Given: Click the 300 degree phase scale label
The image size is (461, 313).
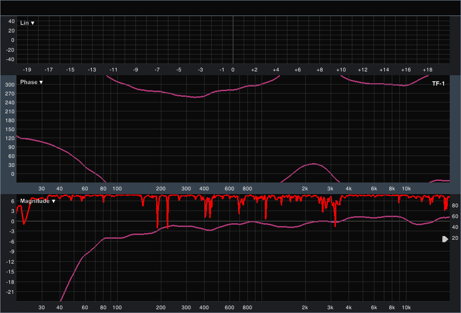Looking at the screenshot, I should click(10, 85).
